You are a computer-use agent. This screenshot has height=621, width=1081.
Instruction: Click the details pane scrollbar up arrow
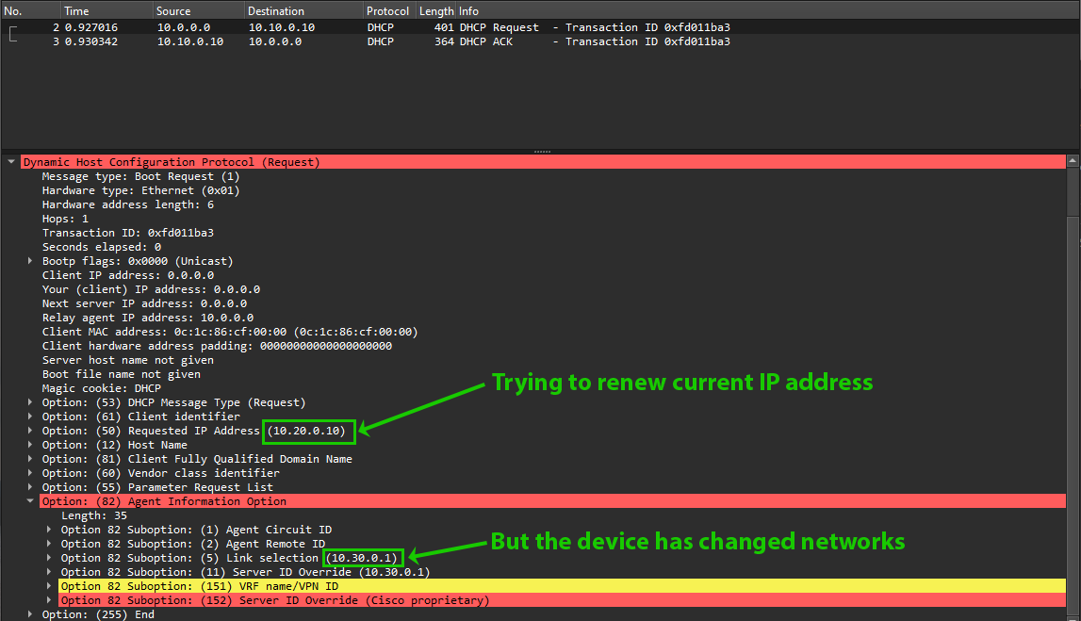[1073, 161]
